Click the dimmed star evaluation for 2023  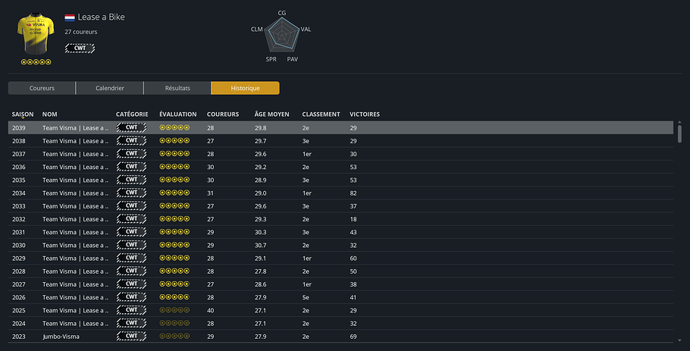click(174, 337)
